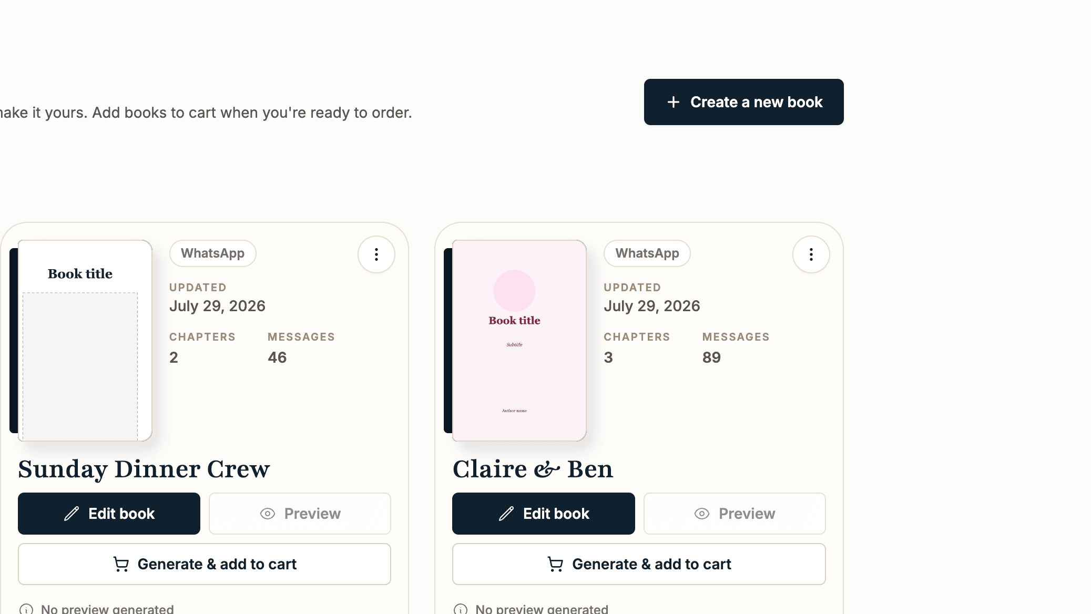Create a new book
The image size is (1091, 614).
[x=744, y=102]
